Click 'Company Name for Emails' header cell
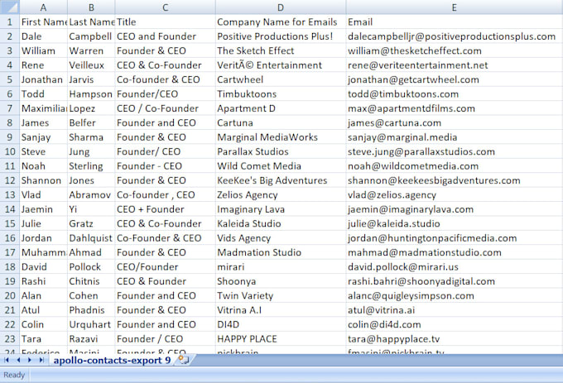 click(281, 22)
